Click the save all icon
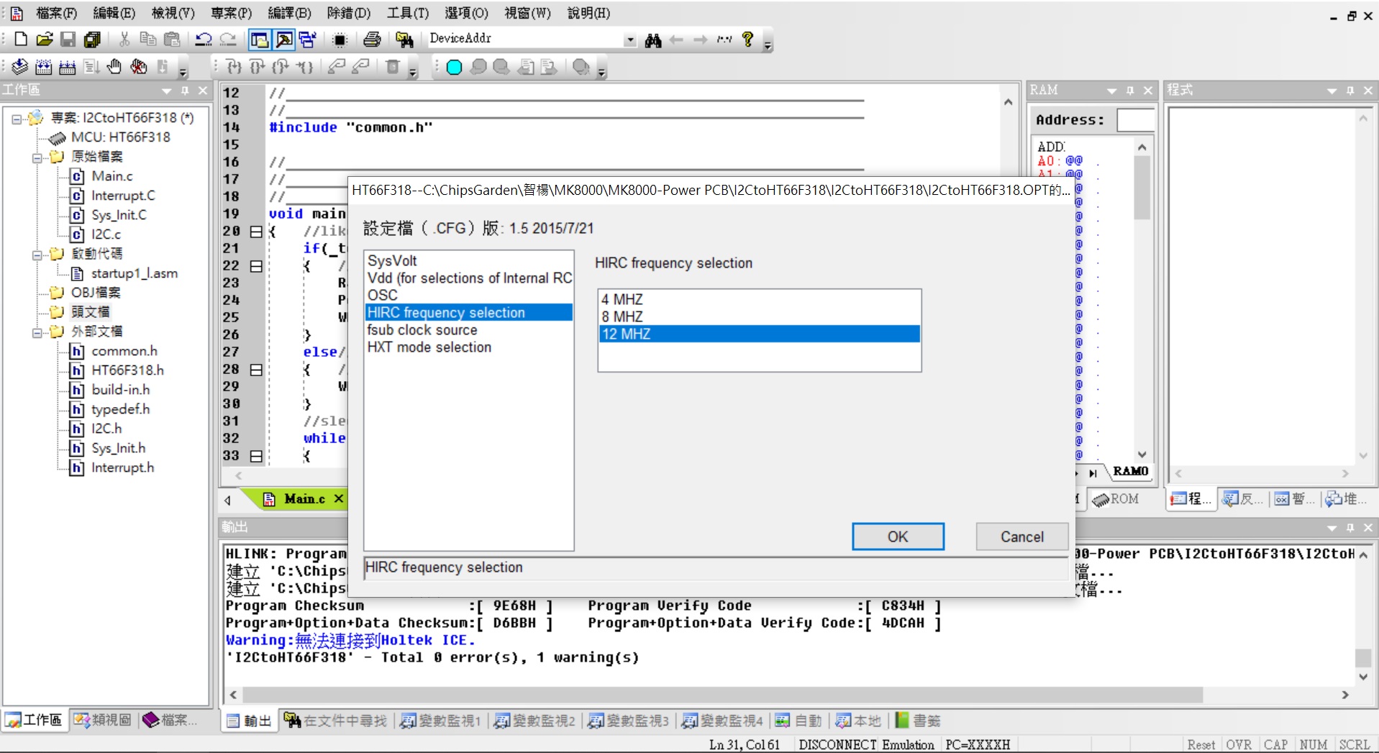 92,39
